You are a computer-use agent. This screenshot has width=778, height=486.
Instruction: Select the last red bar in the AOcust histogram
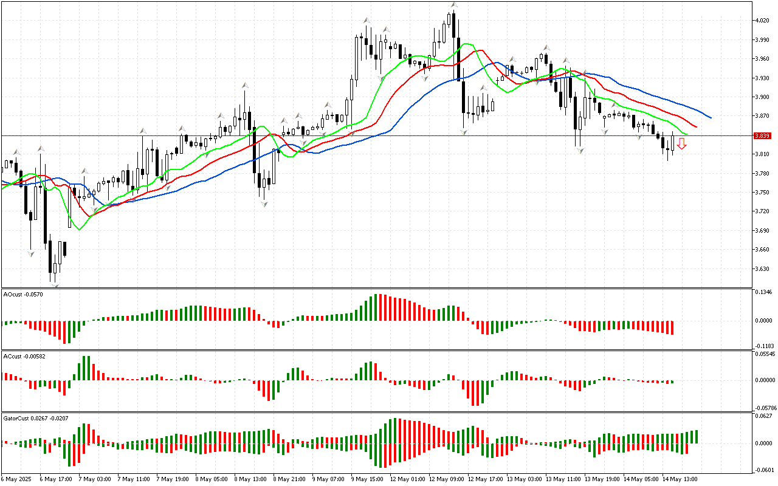pos(672,327)
